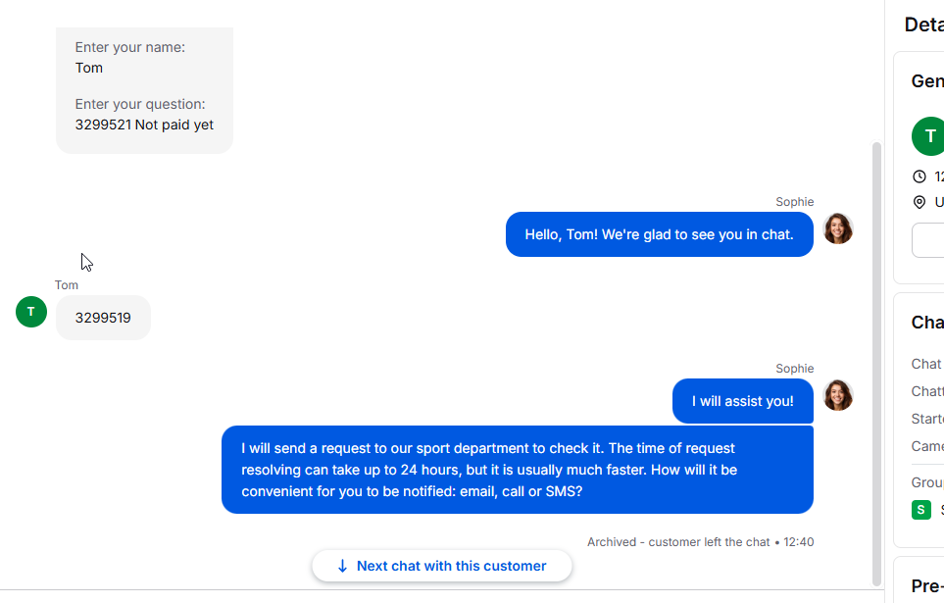Click the pre-chat form question '3299521 Not paid yet'
The image size is (944, 603).
coord(144,125)
